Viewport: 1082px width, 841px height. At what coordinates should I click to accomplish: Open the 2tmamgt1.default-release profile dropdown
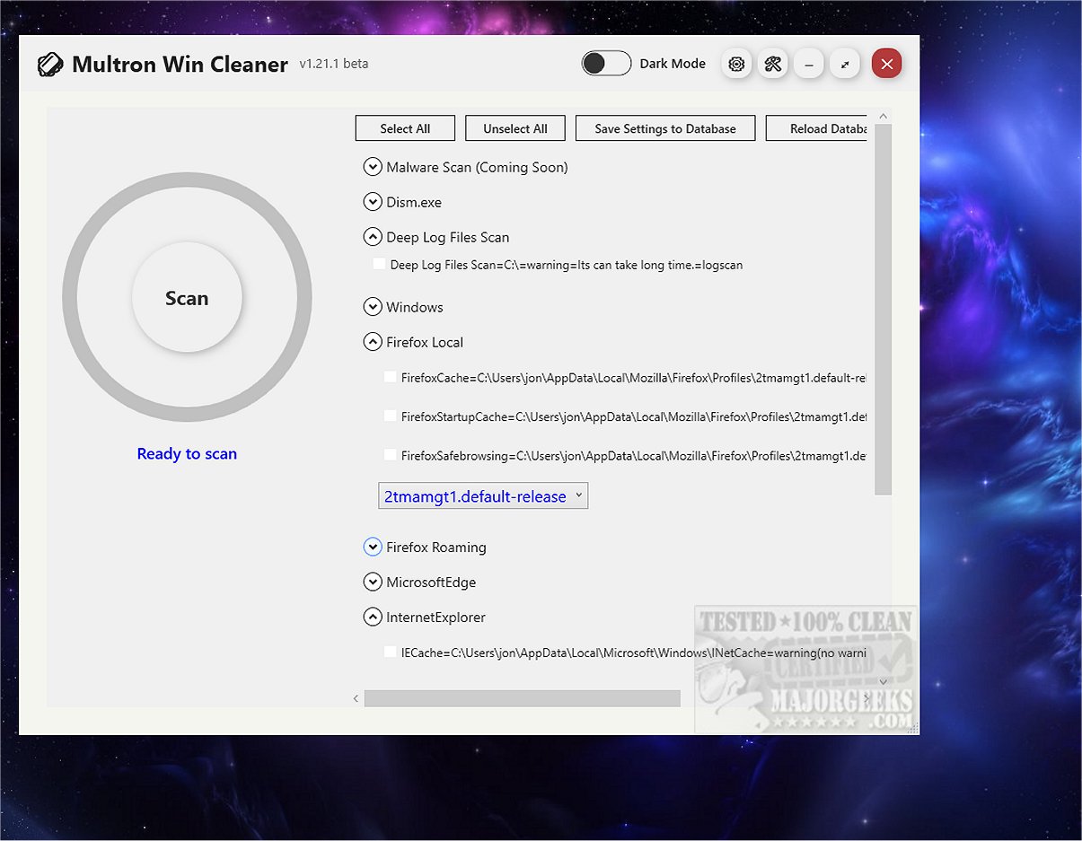click(x=483, y=495)
